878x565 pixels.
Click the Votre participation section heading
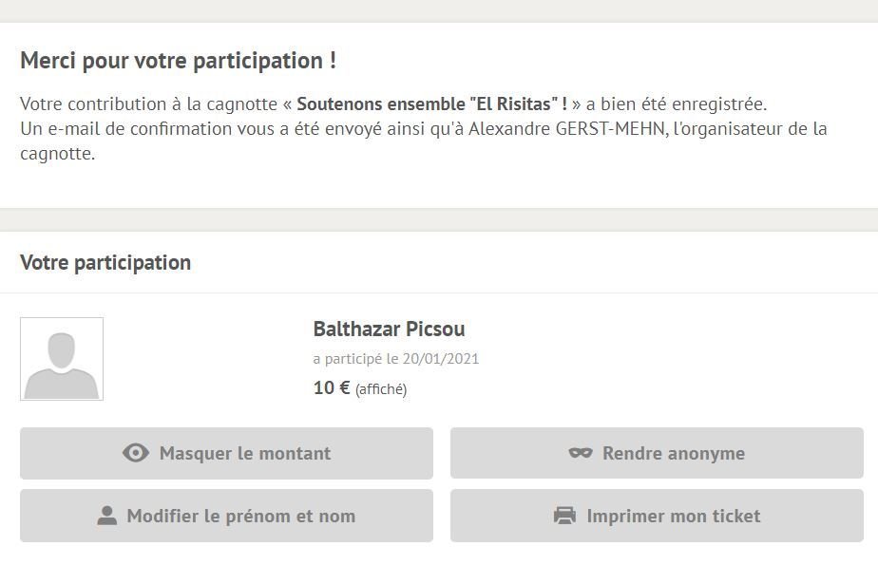coord(105,262)
